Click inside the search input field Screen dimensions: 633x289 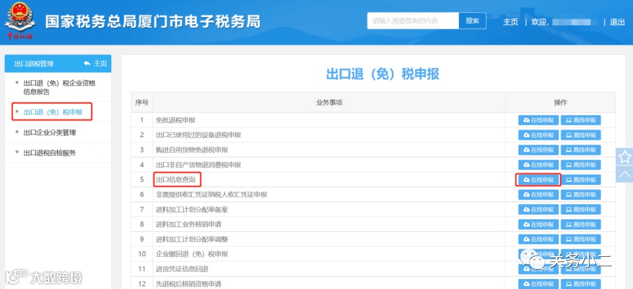[413, 21]
